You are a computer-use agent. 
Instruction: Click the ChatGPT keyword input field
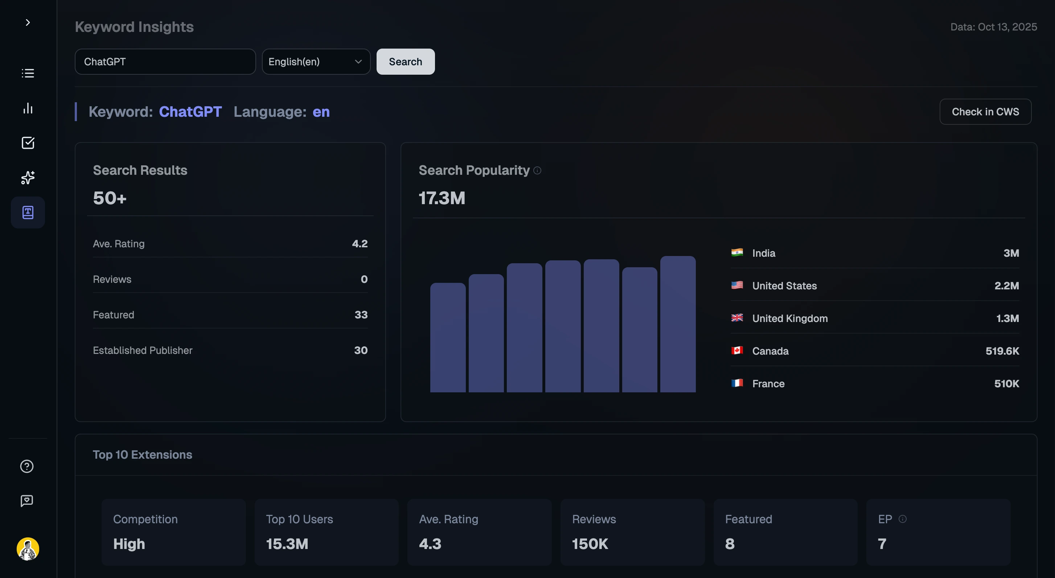coord(165,61)
